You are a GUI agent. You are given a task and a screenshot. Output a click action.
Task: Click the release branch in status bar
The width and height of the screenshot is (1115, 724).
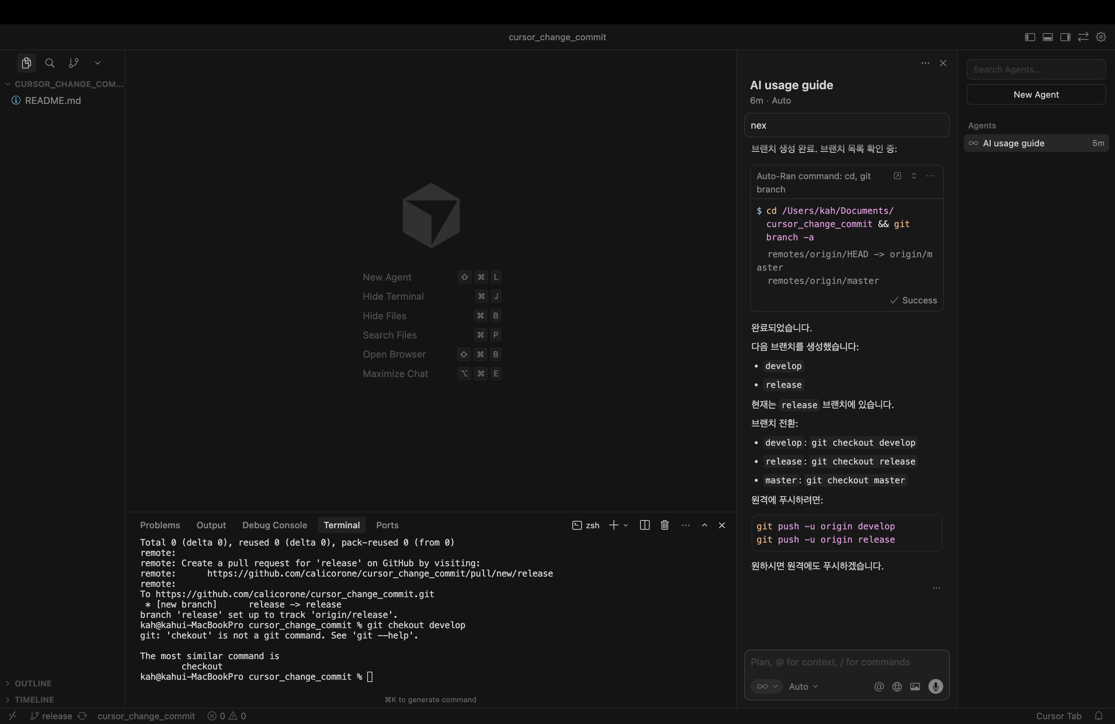tap(52, 716)
